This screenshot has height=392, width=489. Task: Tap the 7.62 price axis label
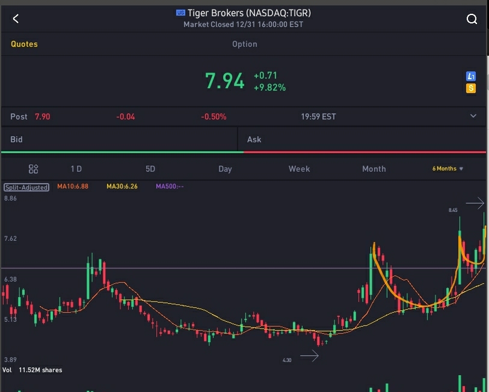[x=10, y=238]
